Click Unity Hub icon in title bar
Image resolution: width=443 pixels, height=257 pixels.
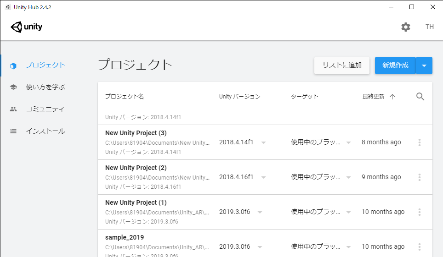click(x=8, y=7)
